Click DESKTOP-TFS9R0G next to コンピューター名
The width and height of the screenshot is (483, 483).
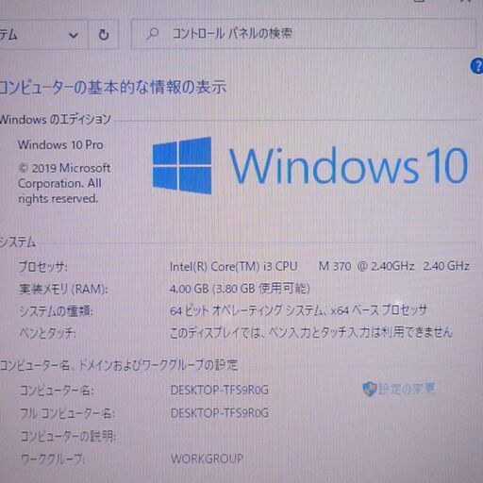tap(220, 391)
